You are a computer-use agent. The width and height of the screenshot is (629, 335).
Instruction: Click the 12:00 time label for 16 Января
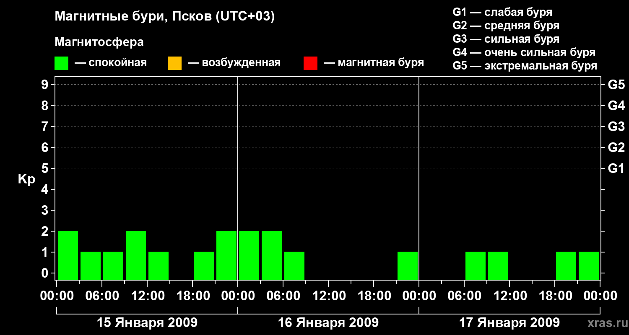pyautogui.click(x=328, y=296)
